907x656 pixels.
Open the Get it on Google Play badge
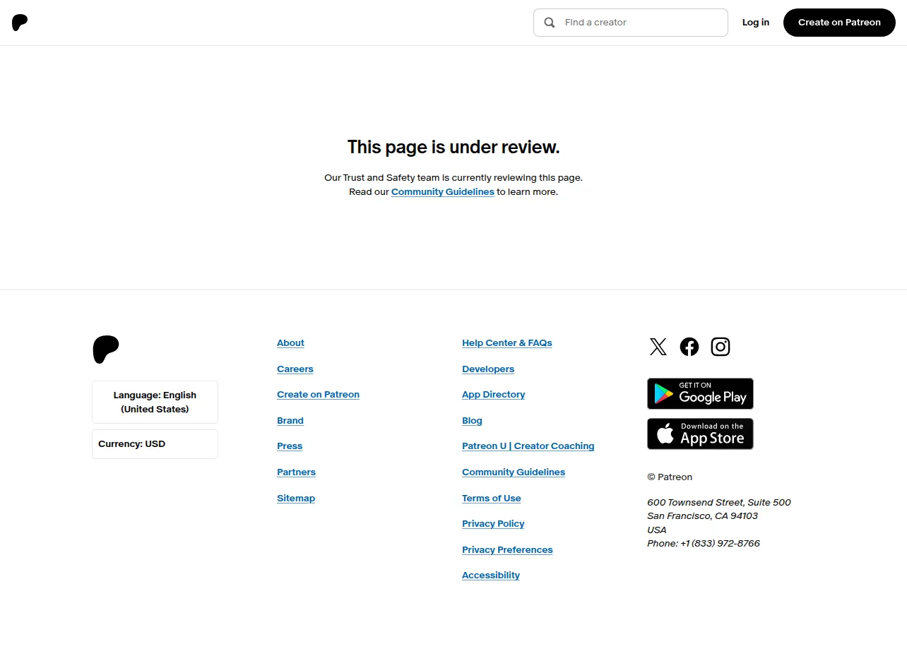click(x=700, y=393)
